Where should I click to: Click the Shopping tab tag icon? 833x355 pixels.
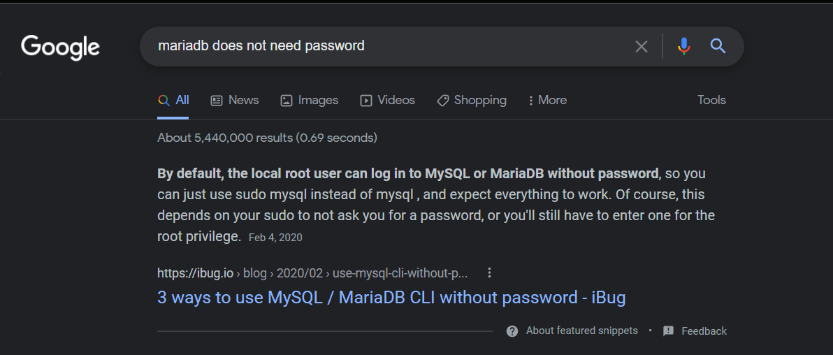click(x=442, y=101)
